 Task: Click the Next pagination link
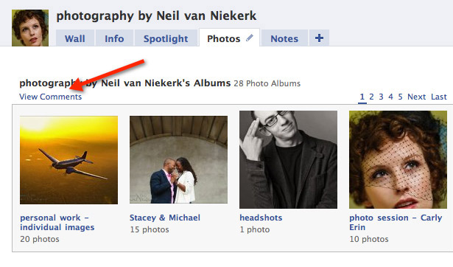point(417,97)
